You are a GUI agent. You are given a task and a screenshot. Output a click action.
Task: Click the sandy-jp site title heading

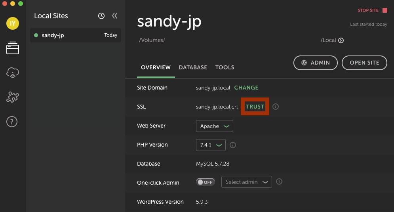click(169, 22)
